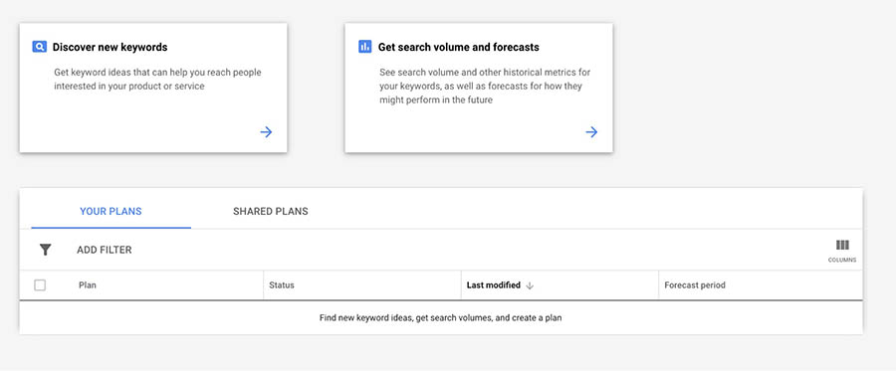
Task: Click the bar chart icon beside Get search volume
Action: (365, 47)
